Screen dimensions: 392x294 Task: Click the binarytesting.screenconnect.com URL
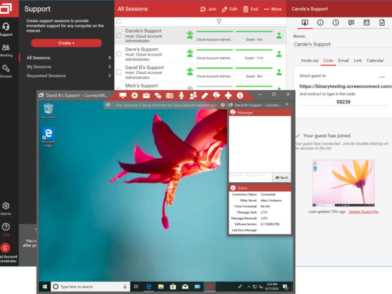(x=346, y=86)
